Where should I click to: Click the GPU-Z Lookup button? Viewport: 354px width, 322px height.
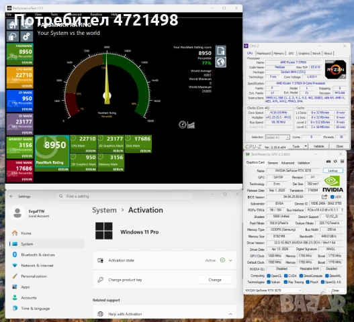point(333,170)
